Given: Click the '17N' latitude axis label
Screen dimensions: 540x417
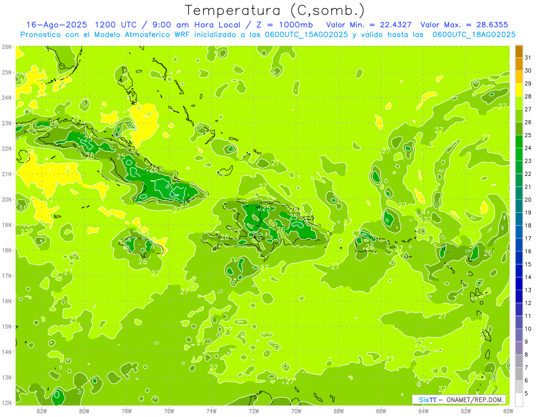Looking at the screenshot, I should pos(6,275).
